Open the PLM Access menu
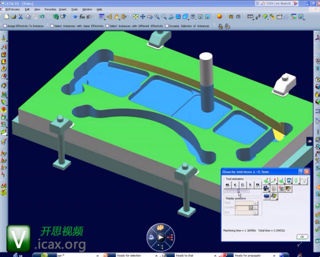Viewport: 320px width, 257px height. 12,9
